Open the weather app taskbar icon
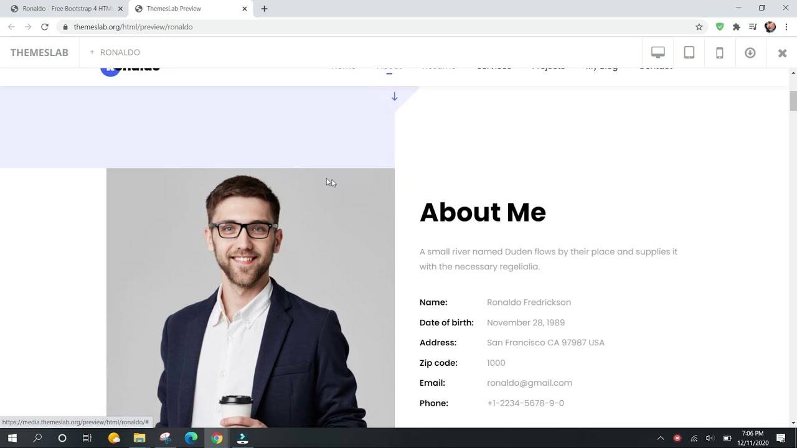Viewport: 797px width, 448px height. (114, 438)
